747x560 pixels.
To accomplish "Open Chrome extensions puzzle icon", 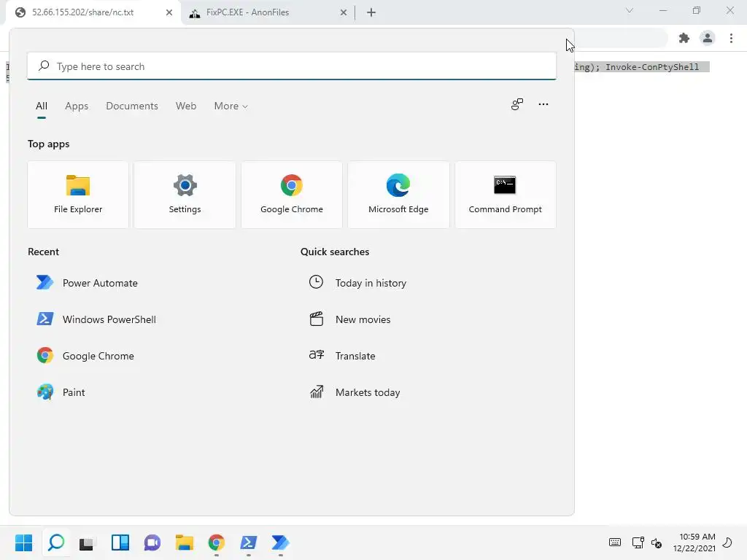I will pyautogui.click(x=684, y=38).
